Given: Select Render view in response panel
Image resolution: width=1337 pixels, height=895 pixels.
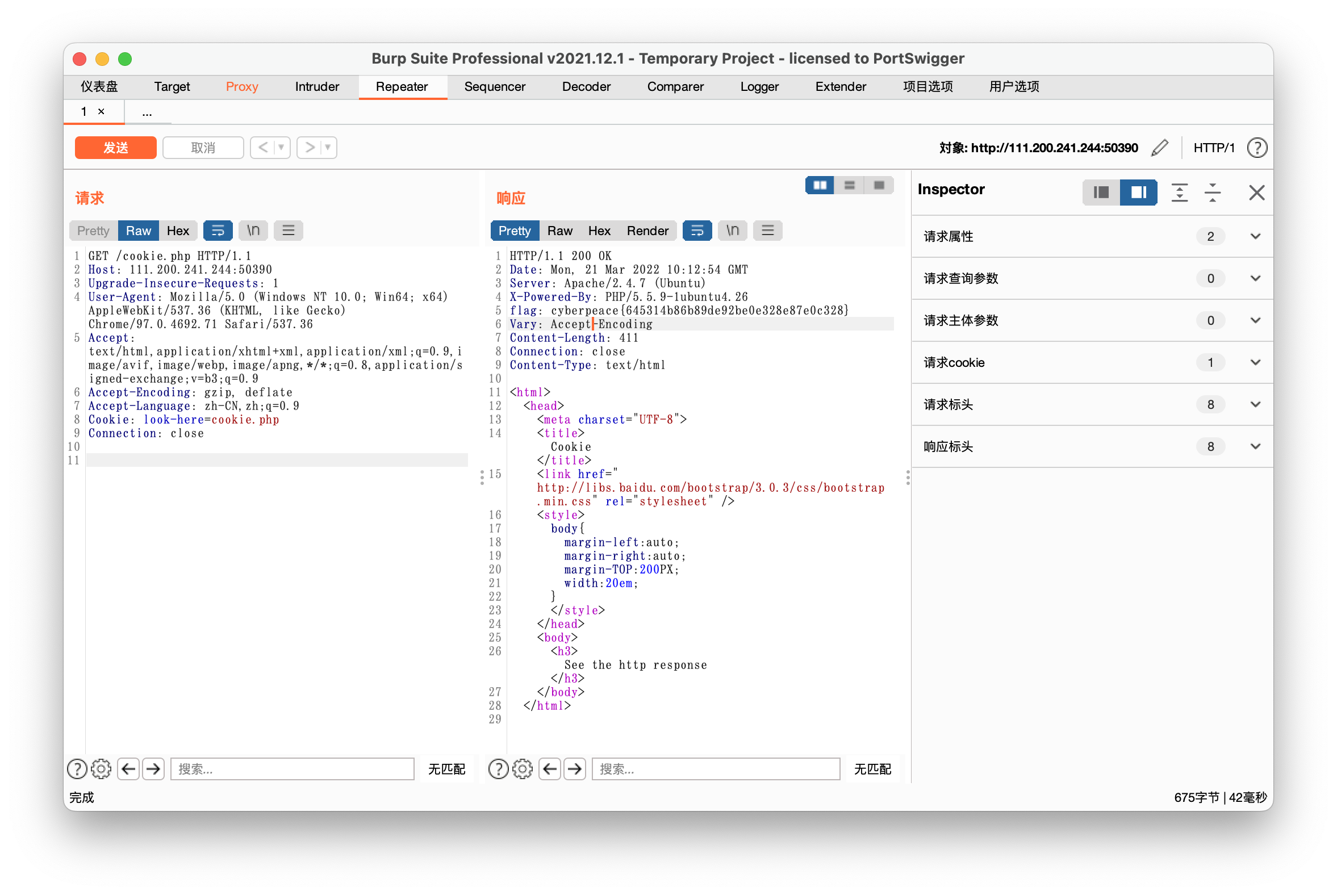Looking at the screenshot, I should (x=647, y=231).
